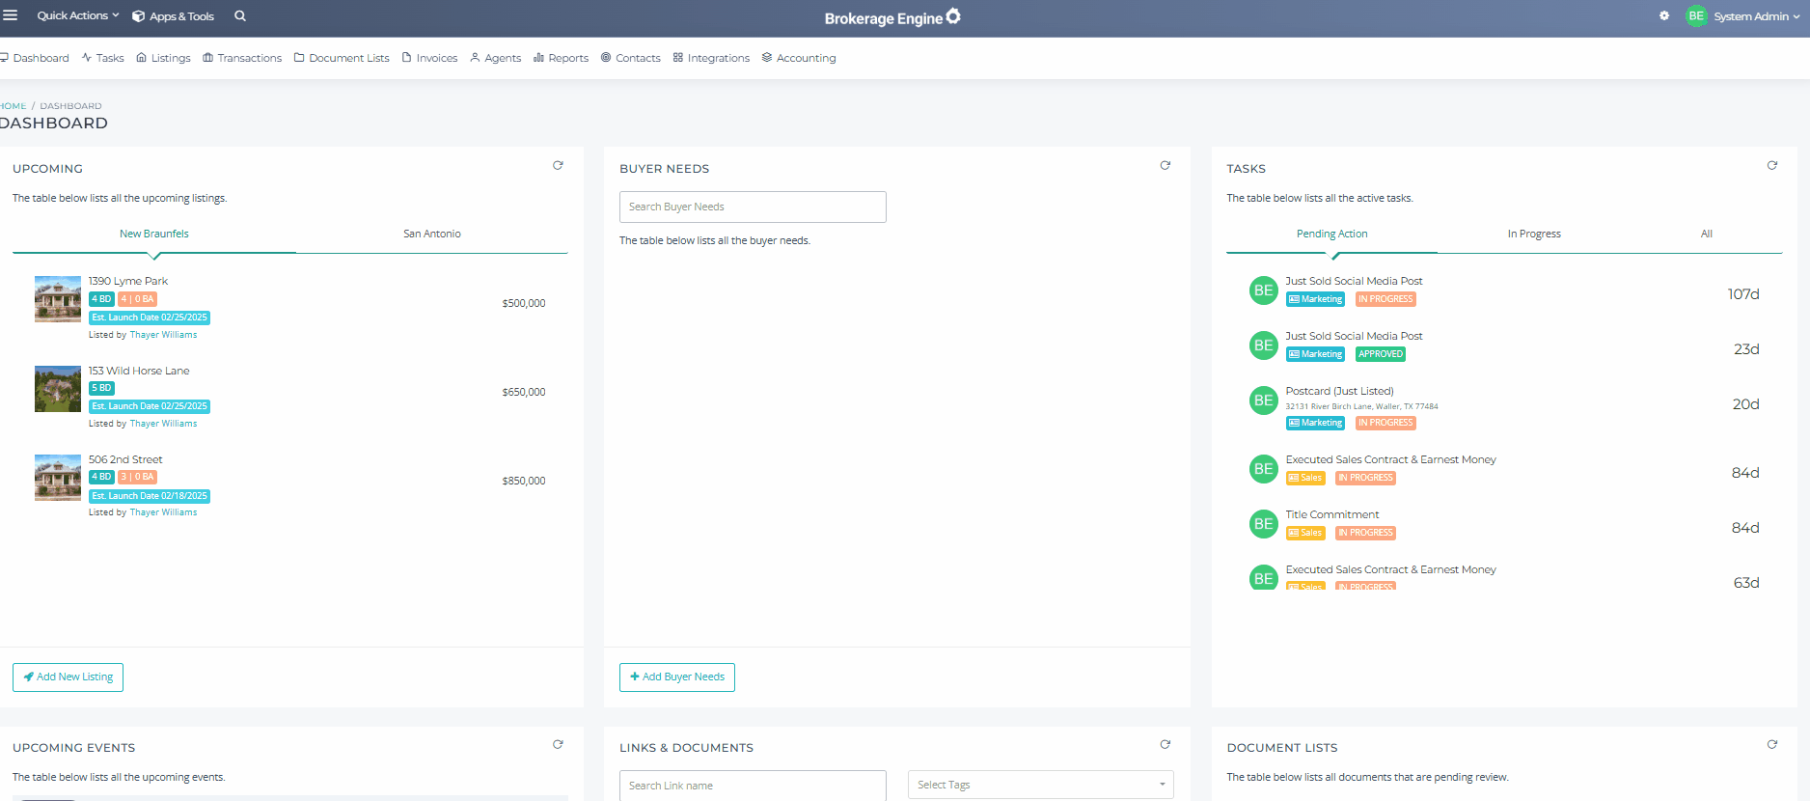Open 506 2nd Street listing thumbnail
The width and height of the screenshot is (1810, 801).
click(58, 478)
